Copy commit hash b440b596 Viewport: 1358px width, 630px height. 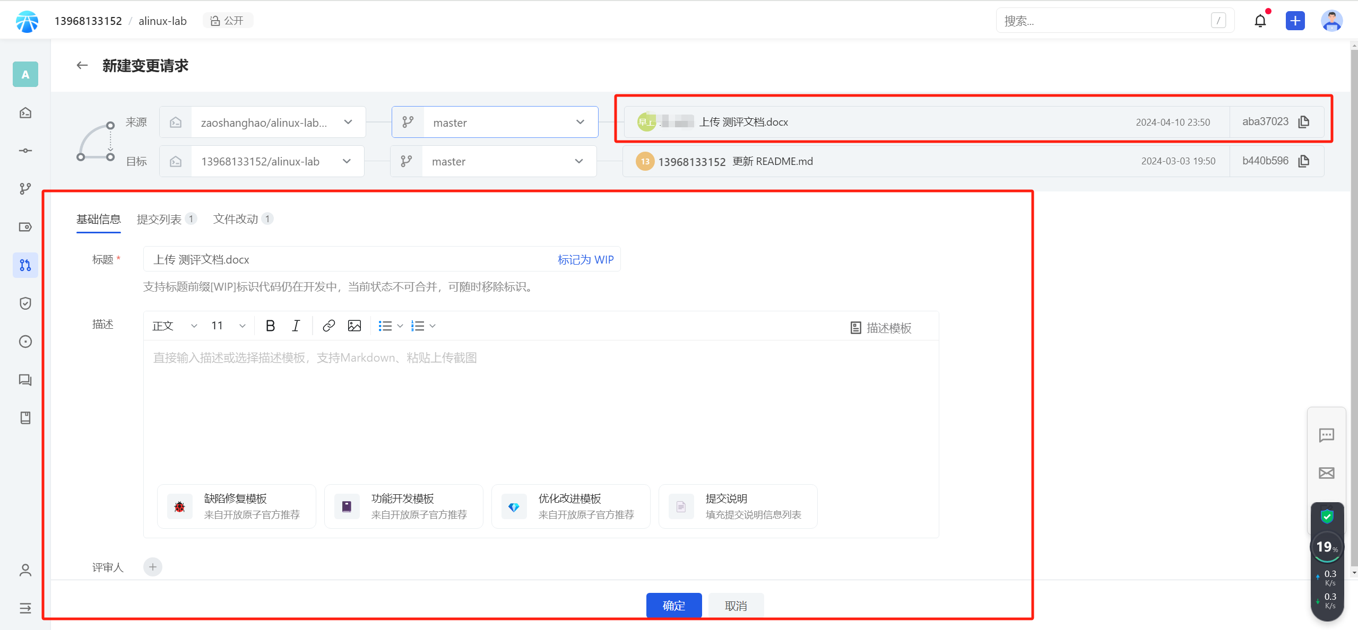coord(1303,161)
